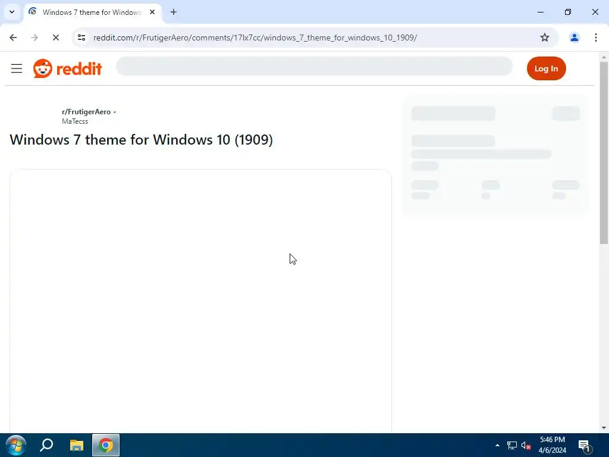
Task: Open the Reddit hamburger menu
Action: pos(16,68)
